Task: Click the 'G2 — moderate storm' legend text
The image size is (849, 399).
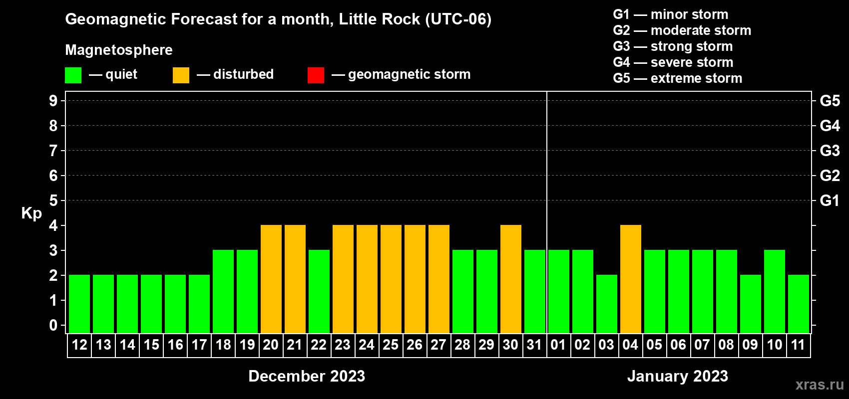Action: (682, 30)
